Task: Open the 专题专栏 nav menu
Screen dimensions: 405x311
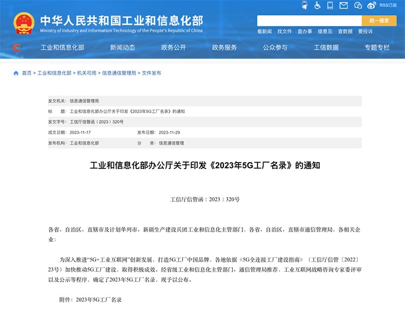Action: click(x=377, y=48)
